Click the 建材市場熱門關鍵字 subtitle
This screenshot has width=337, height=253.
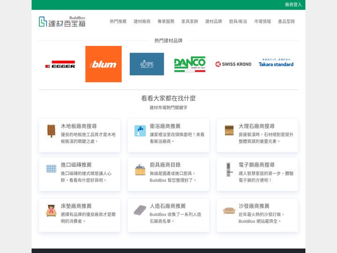(168, 108)
